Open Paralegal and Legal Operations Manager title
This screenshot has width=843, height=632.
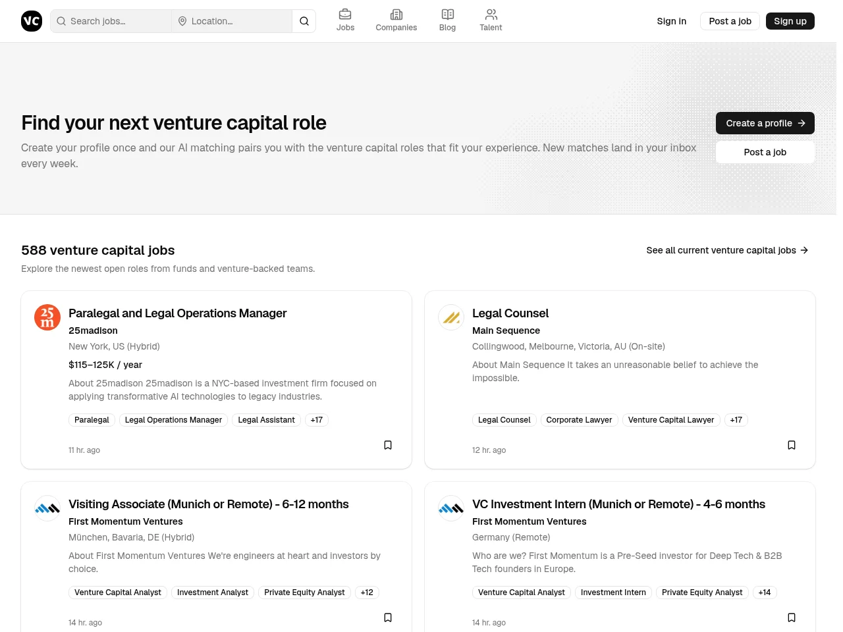(178, 313)
